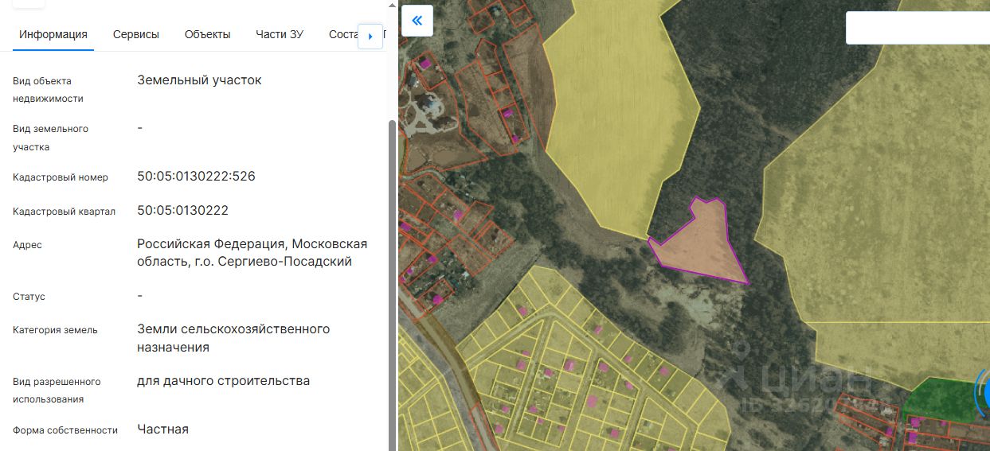The height and width of the screenshot is (451, 990).
Task: Click the address text Российская Федерация, Московская область
Action: click(252, 252)
